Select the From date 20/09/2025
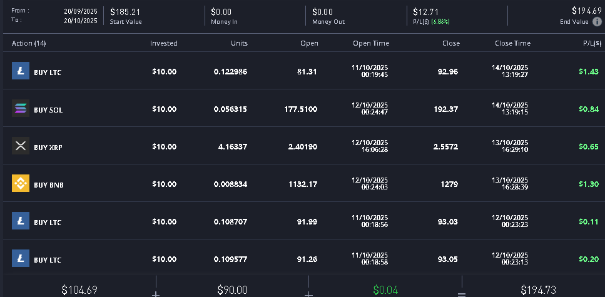 point(81,11)
